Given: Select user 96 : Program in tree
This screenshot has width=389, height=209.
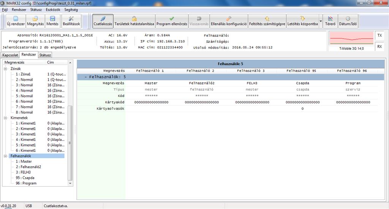Looking at the screenshot, I should tap(26, 183).
